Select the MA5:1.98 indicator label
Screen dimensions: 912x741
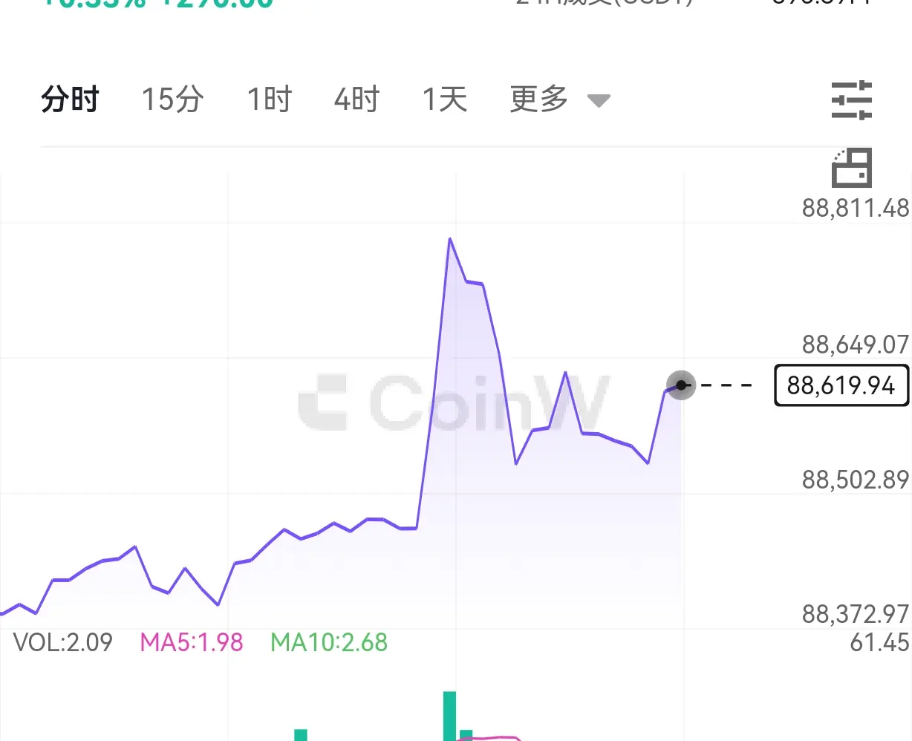[192, 642]
